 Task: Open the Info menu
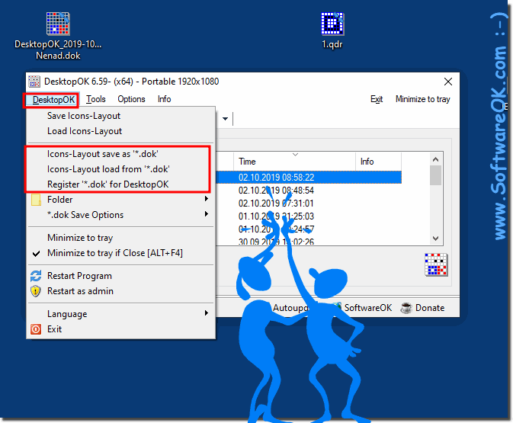coord(164,99)
